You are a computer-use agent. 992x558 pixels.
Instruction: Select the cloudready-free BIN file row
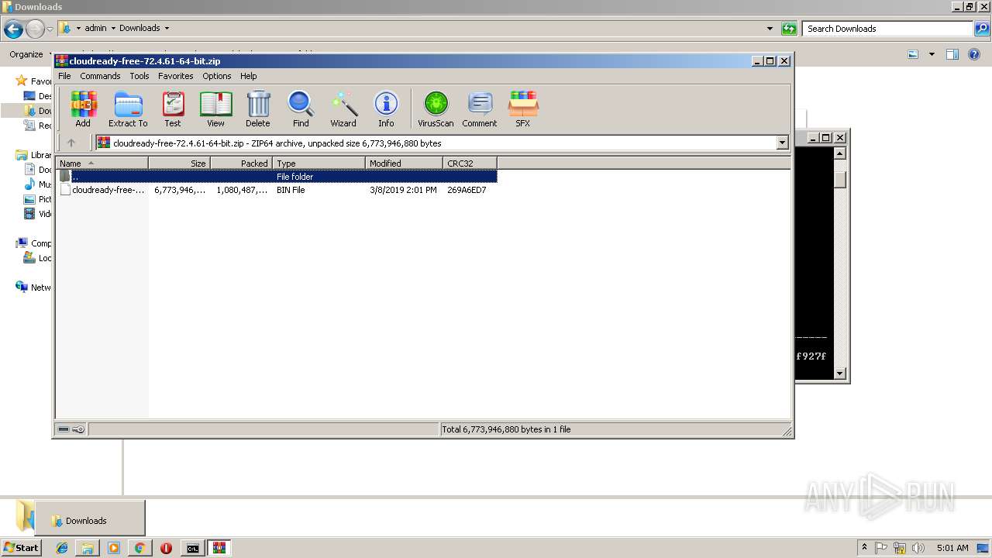pyautogui.click(x=277, y=190)
